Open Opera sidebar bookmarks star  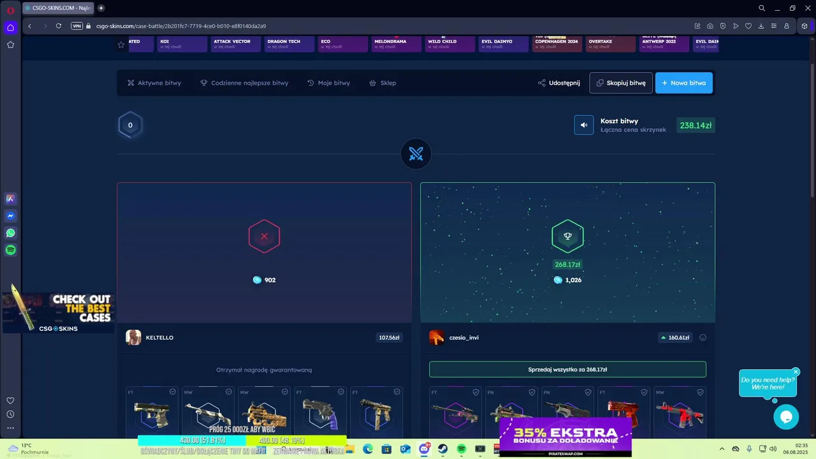tap(10, 45)
